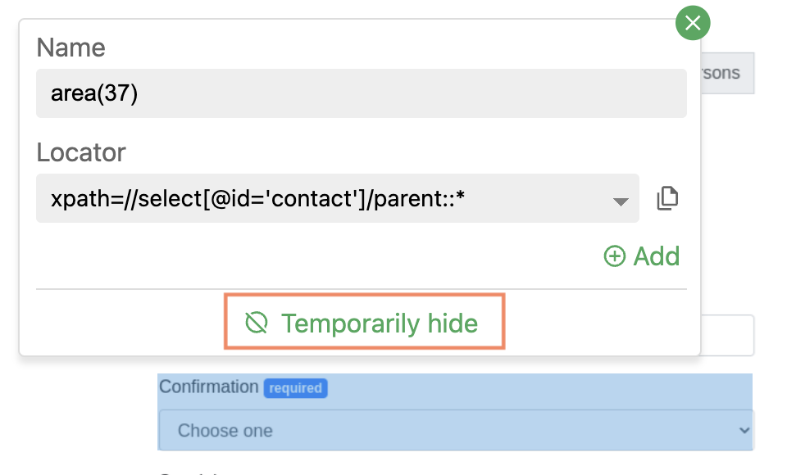Click the 'Temporarily hide' text label

[x=380, y=323]
